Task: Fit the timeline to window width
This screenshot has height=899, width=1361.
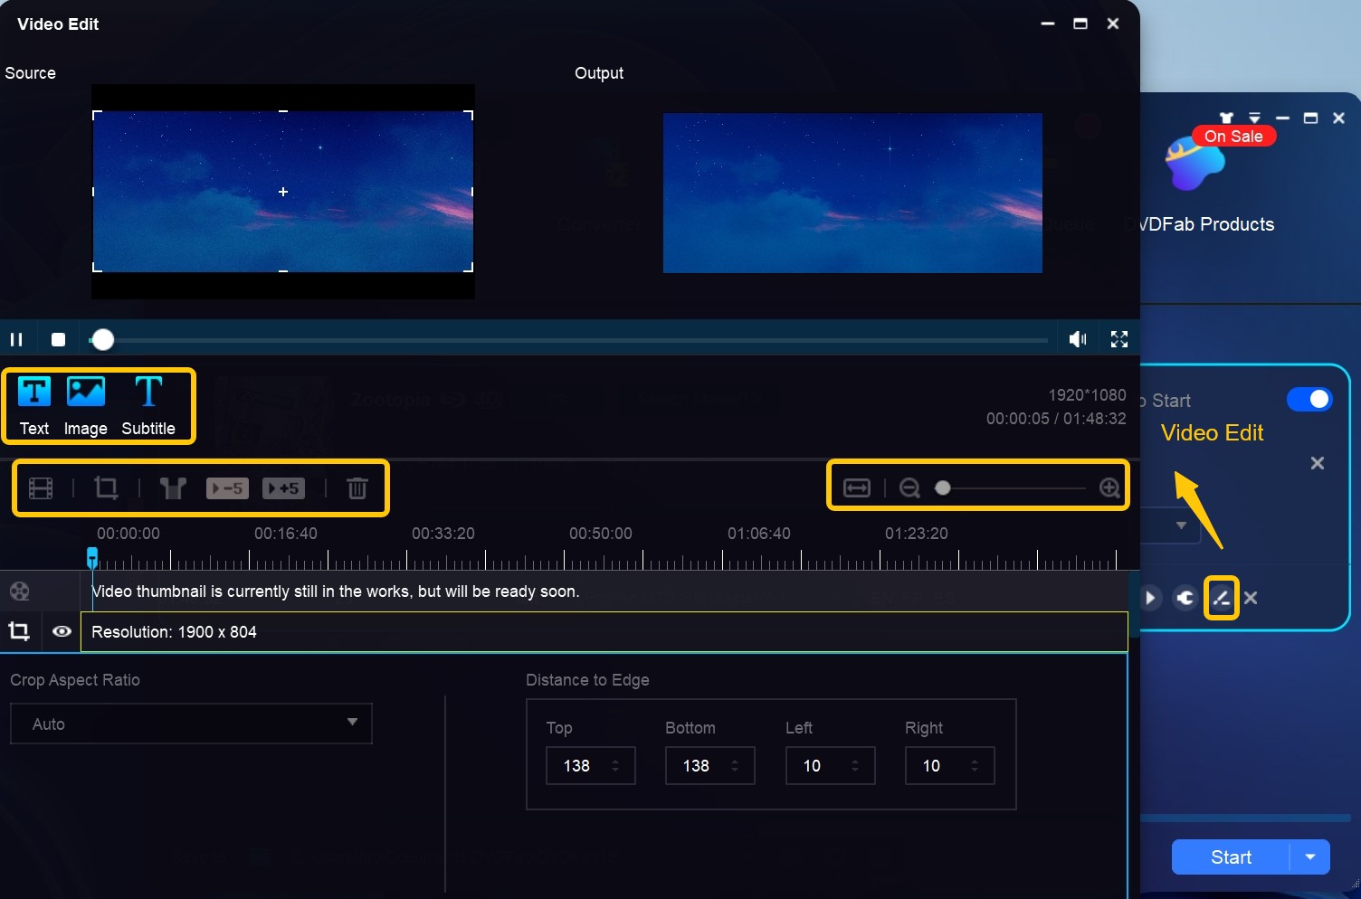Action: click(x=855, y=487)
